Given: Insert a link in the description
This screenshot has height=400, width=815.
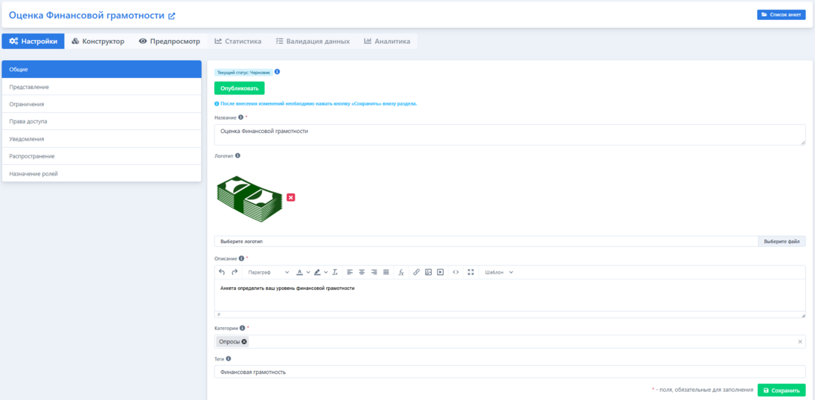Looking at the screenshot, I should click(x=416, y=273).
